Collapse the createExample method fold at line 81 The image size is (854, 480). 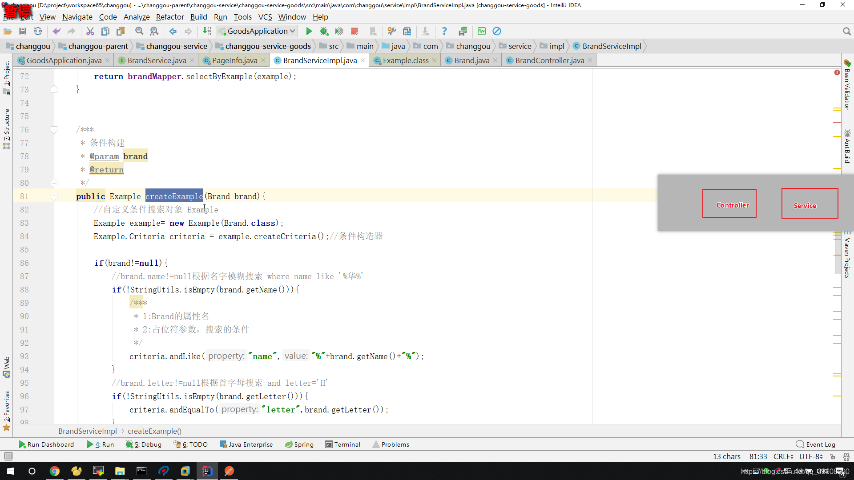click(x=54, y=196)
